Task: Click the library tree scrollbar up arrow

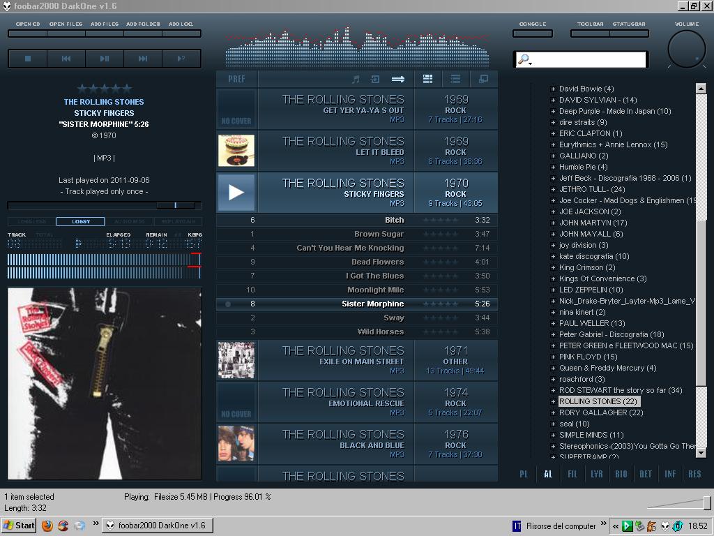Action: (701, 89)
